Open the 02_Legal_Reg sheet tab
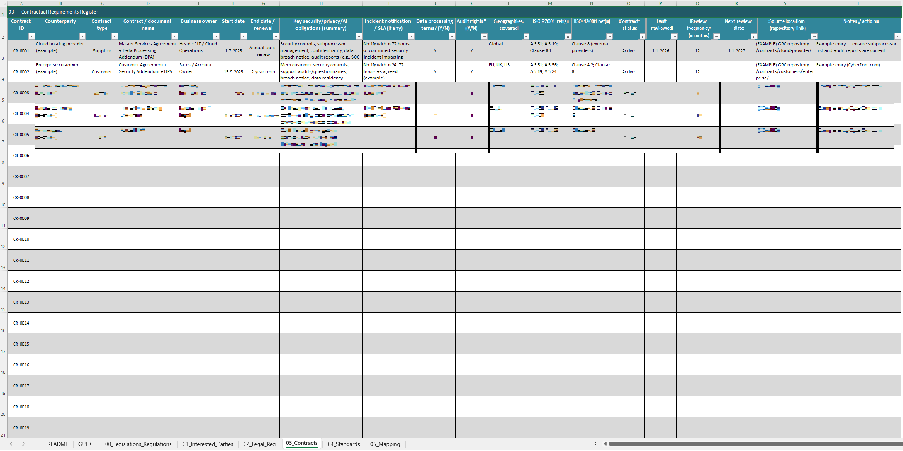 (259, 444)
